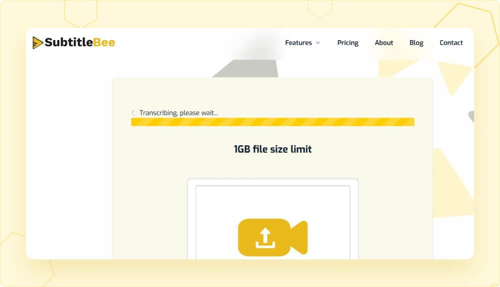
Task: Select Contact in the navigation bar
Action: 451,43
